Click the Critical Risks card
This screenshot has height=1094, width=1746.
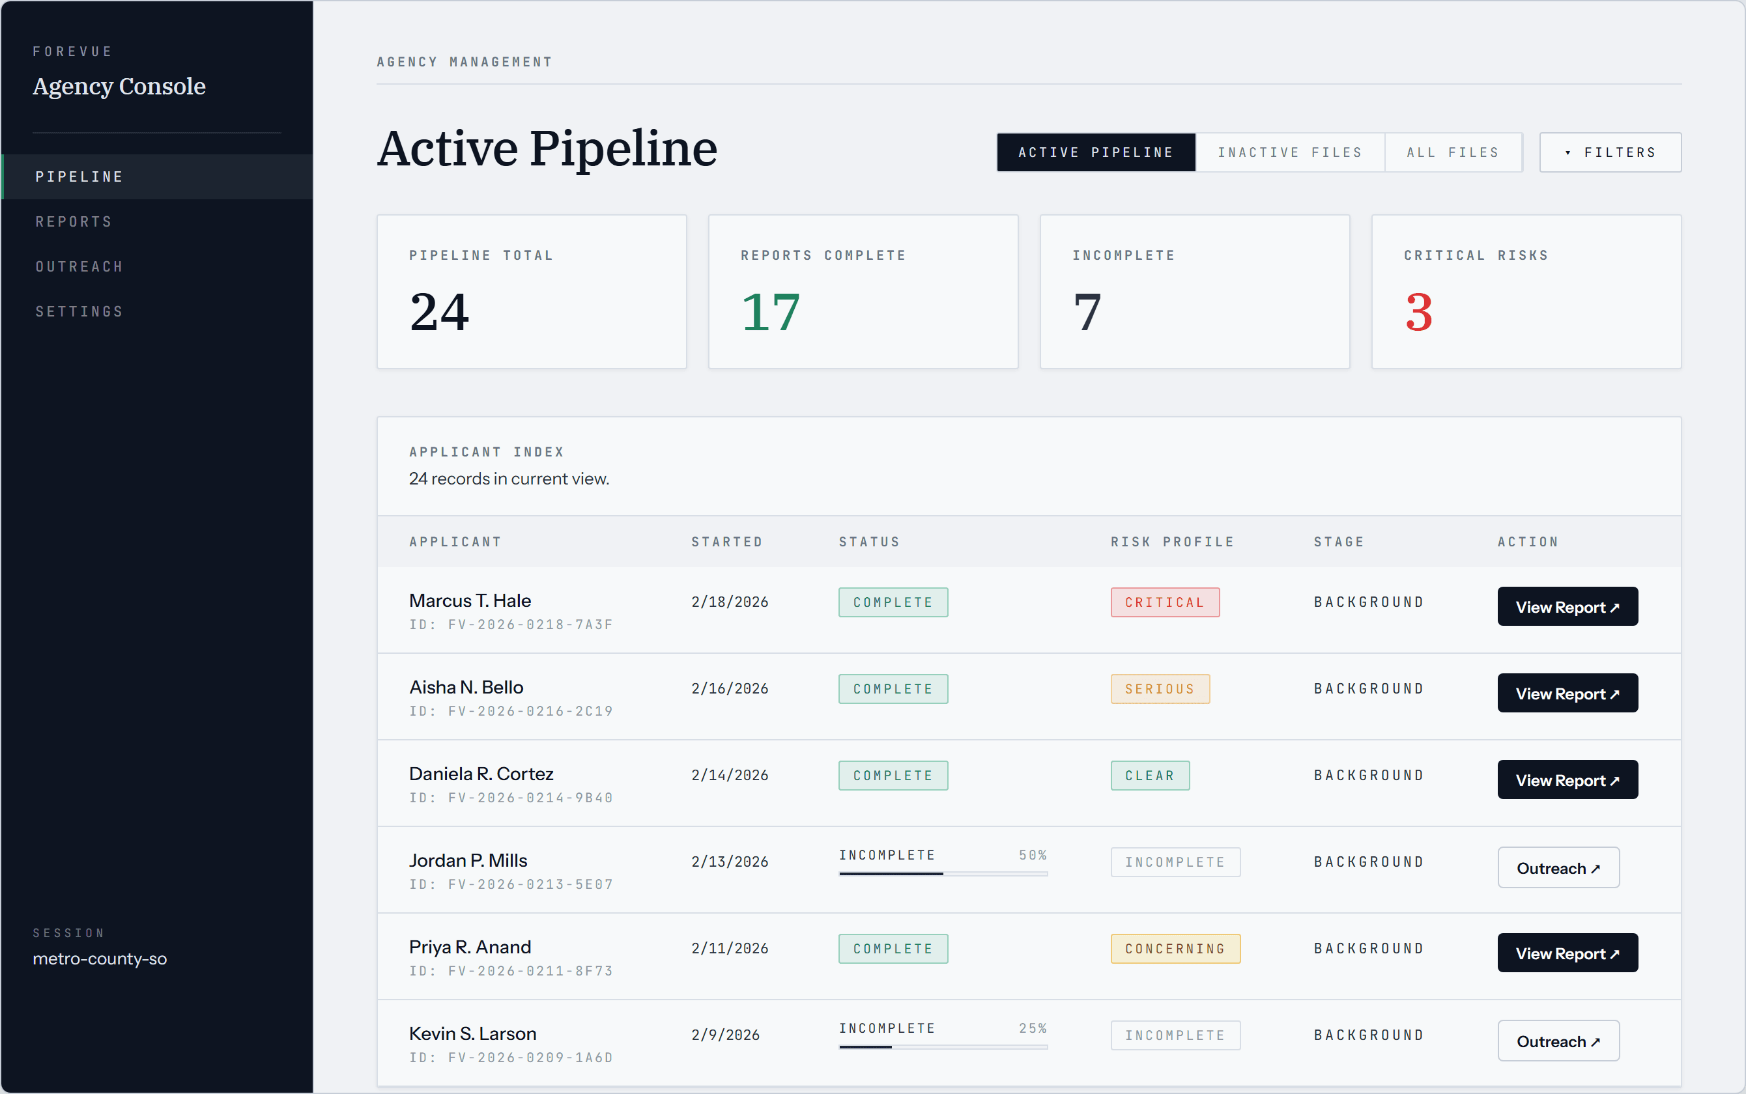point(1526,292)
